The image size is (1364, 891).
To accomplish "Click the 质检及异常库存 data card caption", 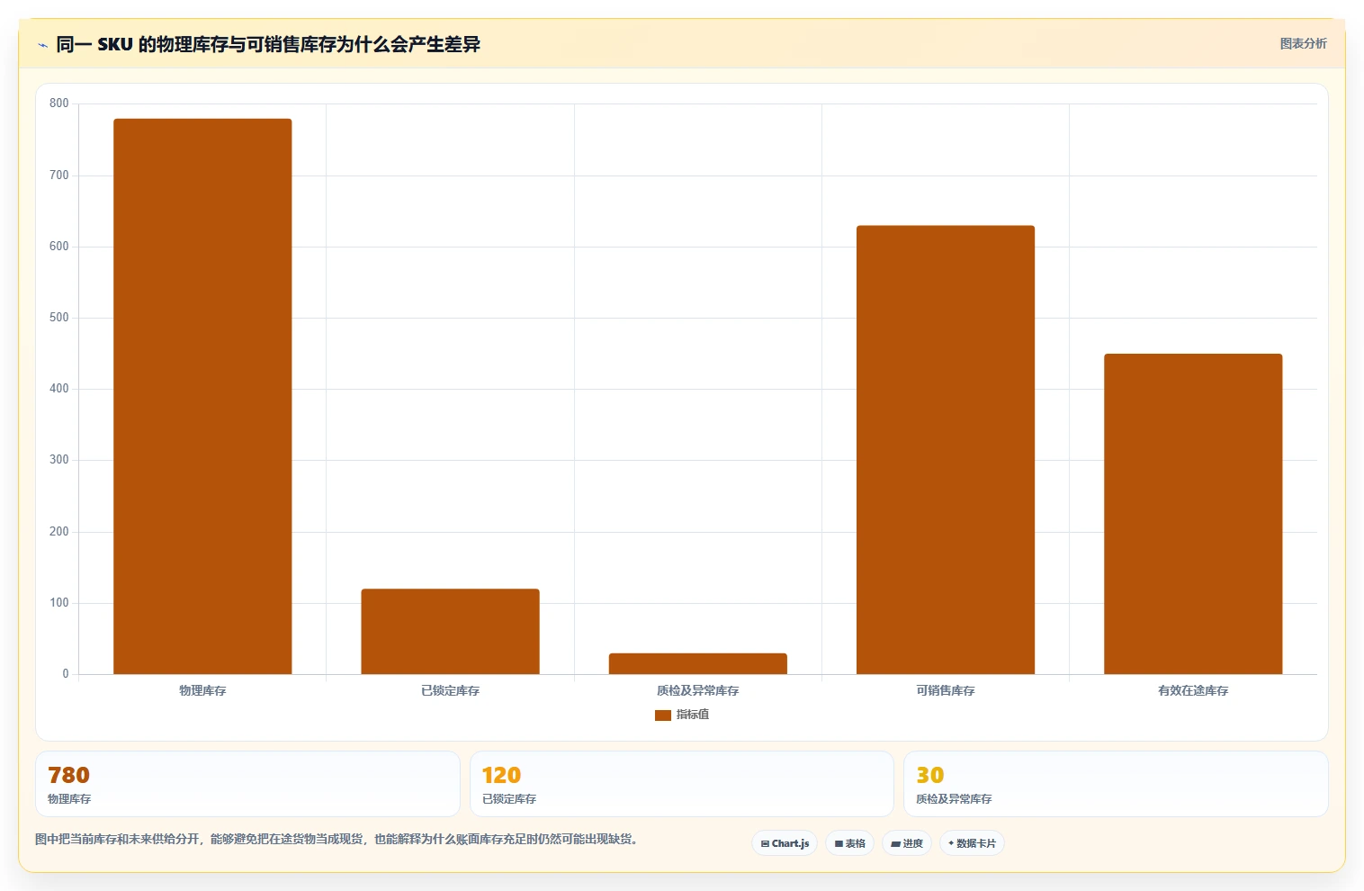I will click(x=954, y=799).
